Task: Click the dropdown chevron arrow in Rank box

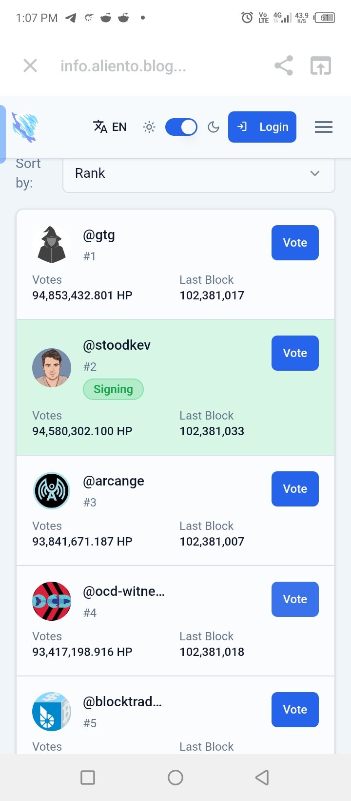Action: click(315, 173)
